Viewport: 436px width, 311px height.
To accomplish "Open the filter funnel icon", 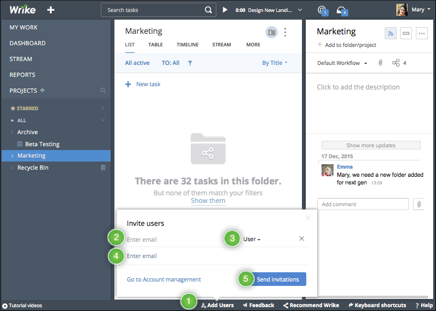I will [x=190, y=63].
